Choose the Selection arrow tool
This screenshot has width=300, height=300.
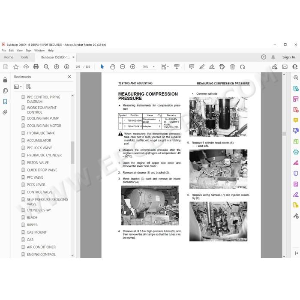(102, 66)
